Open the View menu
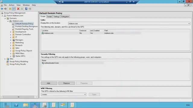The image size is (193, 108). pyautogui.click(x=18, y=5)
